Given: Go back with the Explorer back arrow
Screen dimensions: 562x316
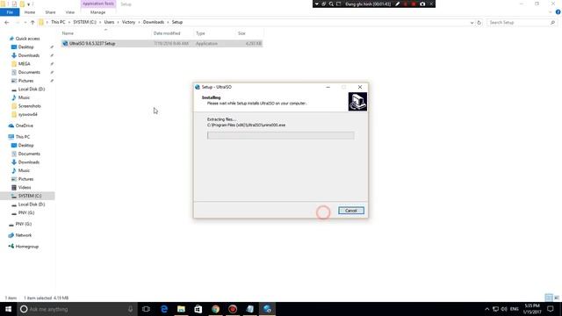Looking at the screenshot, I should click(7, 22).
